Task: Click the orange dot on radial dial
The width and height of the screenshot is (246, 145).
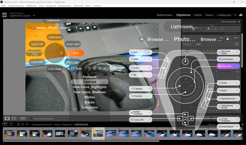Action: (x=62, y=53)
